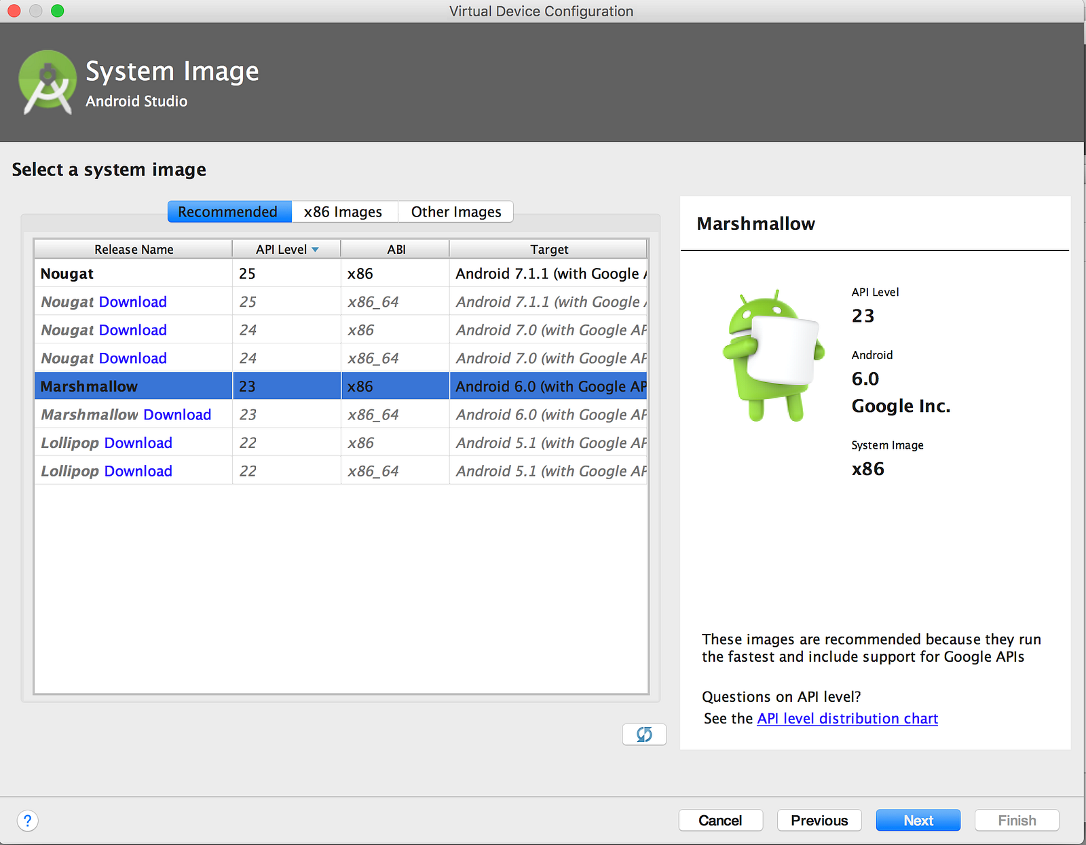Open the API level distribution chart link
This screenshot has height=845, width=1086.
tap(848, 718)
